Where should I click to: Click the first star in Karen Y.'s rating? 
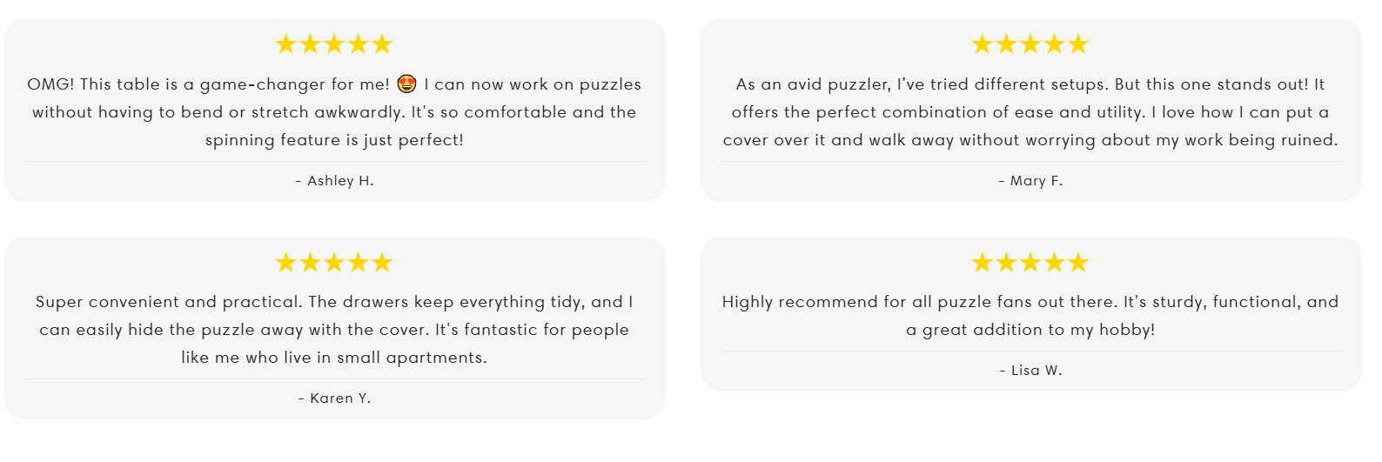286,262
